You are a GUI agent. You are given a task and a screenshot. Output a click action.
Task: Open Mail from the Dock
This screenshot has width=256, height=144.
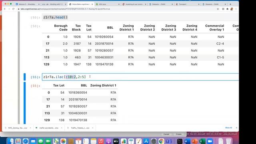click(x=33, y=141)
